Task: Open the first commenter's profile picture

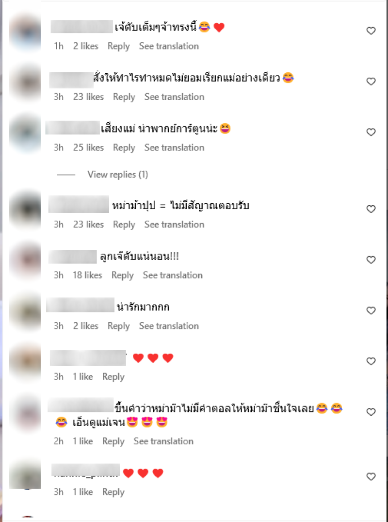Action: [x=25, y=33]
